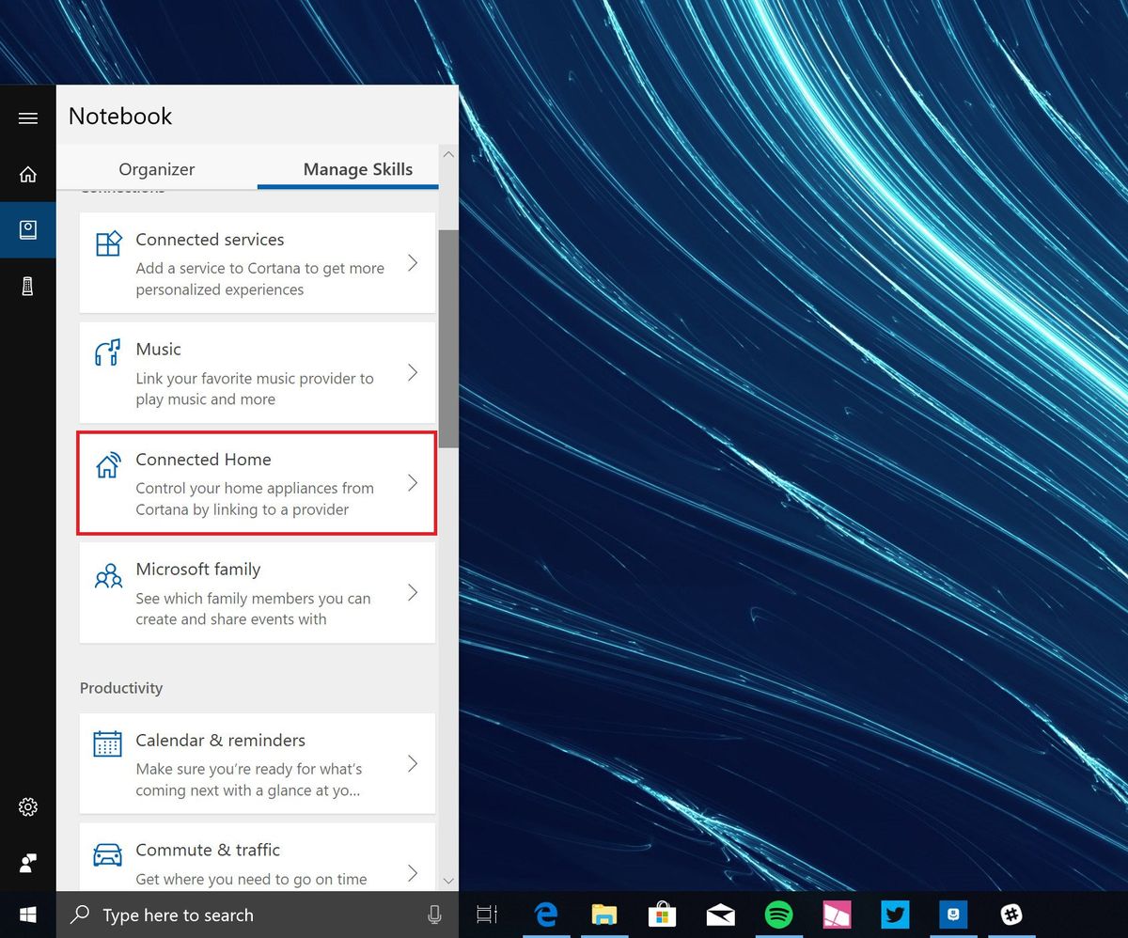1128x938 pixels.
Task: Select the Music headphones icon
Action: (x=106, y=352)
